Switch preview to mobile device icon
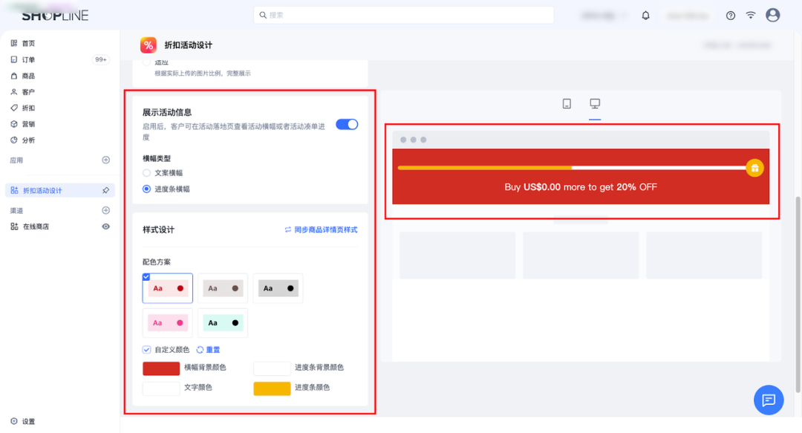The image size is (802, 433). pos(567,104)
